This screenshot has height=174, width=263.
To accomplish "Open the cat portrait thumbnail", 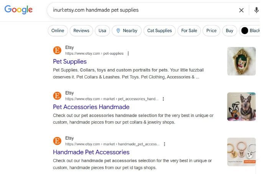I will pyautogui.click(x=241, y=61).
